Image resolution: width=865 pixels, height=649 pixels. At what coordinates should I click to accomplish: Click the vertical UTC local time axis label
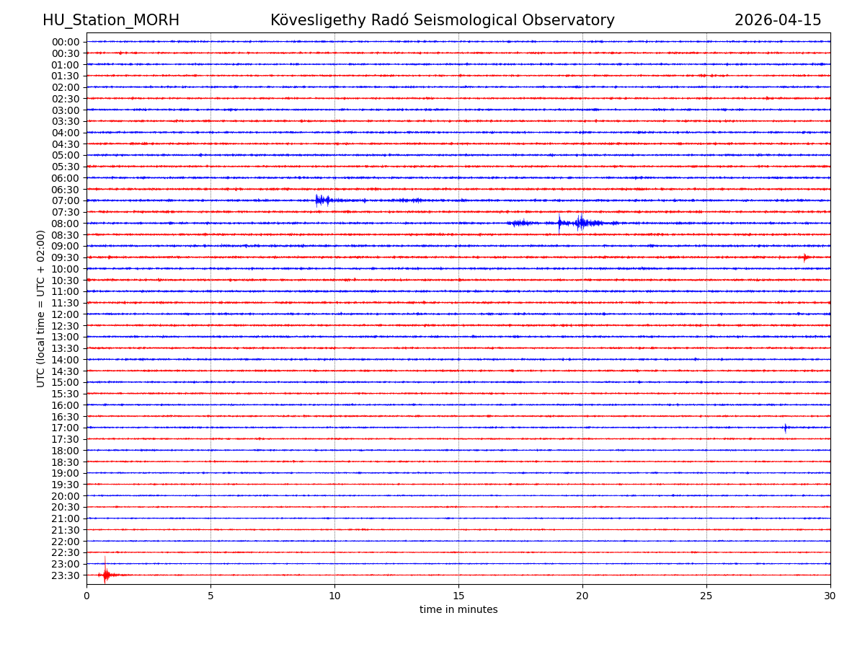tap(41, 308)
